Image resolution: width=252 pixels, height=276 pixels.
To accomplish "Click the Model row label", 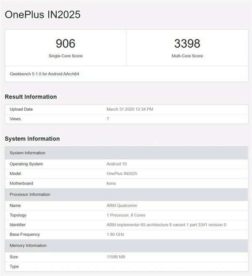I will (15, 174).
